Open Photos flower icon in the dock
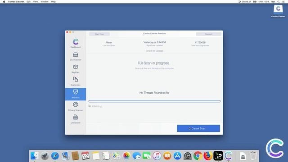 tap(126, 156)
